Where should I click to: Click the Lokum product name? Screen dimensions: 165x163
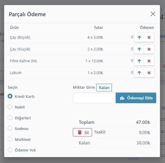(x=16, y=73)
